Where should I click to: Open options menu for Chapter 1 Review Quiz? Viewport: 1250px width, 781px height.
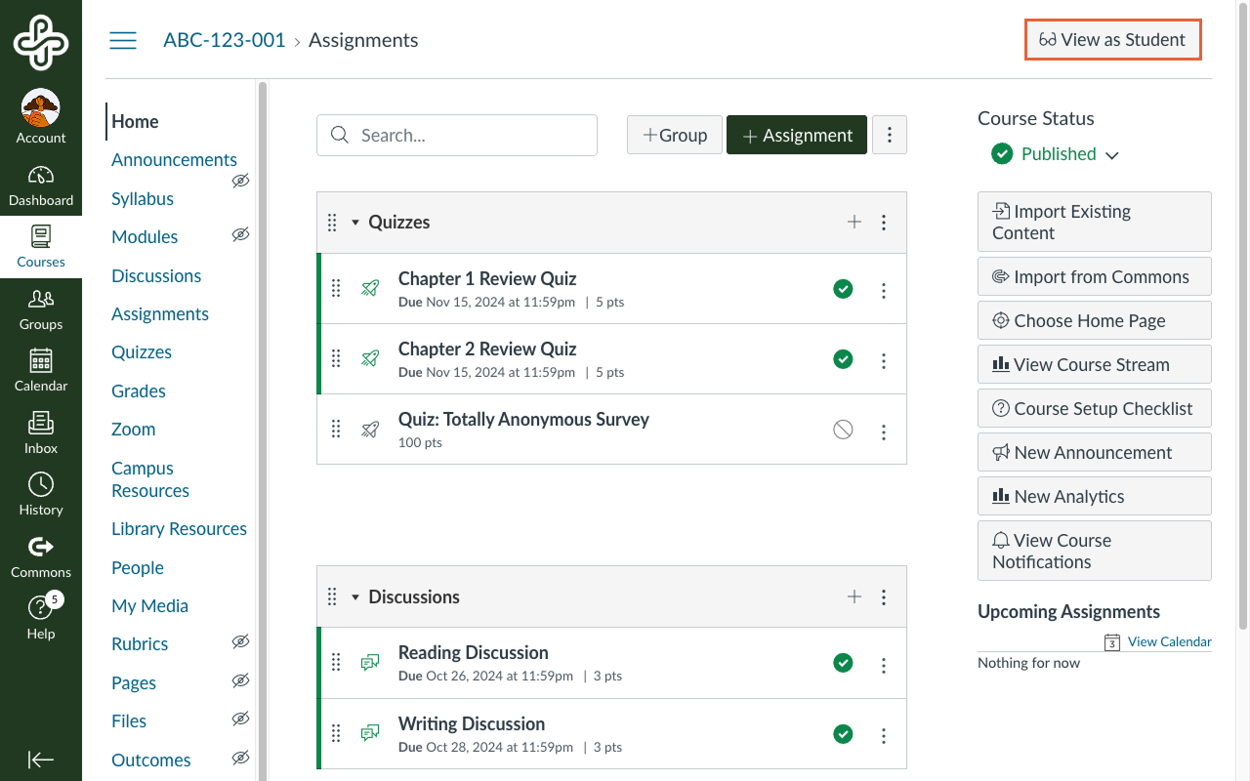(x=884, y=290)
